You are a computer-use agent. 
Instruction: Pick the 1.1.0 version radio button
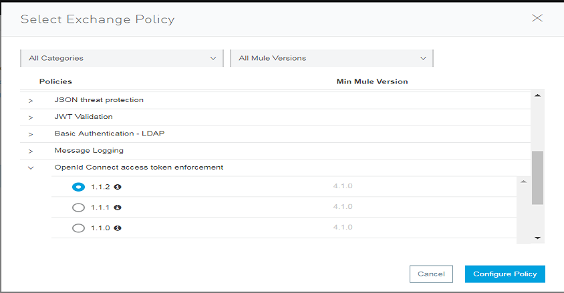pos(78,228)
